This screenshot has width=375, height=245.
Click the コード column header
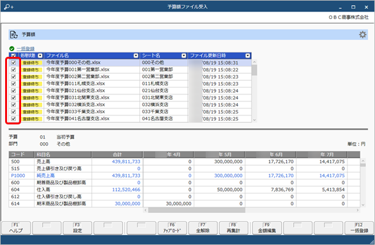(22, 154)
